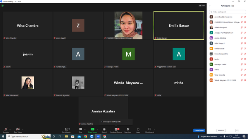Screen dimensions: 248x139
Task: Start recording the meeting
Action: (104, 130)
